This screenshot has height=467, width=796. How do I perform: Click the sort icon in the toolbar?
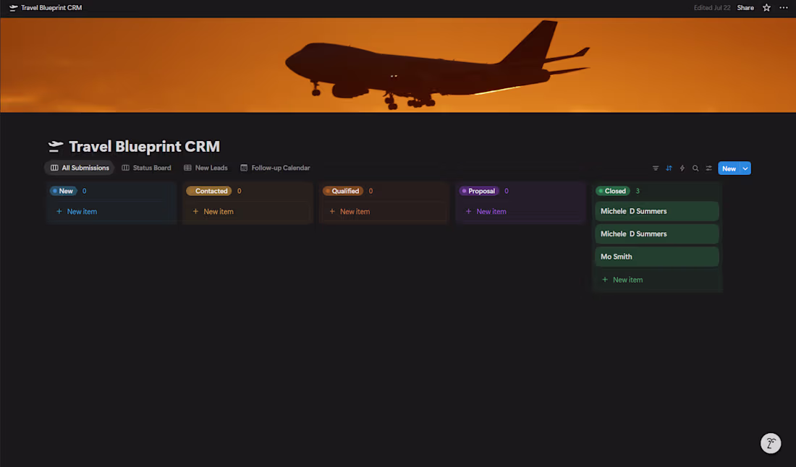point(669,168)
